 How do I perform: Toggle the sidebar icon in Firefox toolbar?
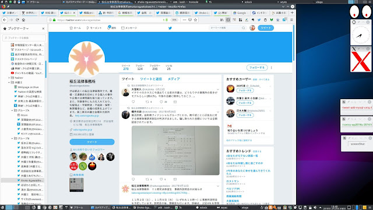coord(228,20)
